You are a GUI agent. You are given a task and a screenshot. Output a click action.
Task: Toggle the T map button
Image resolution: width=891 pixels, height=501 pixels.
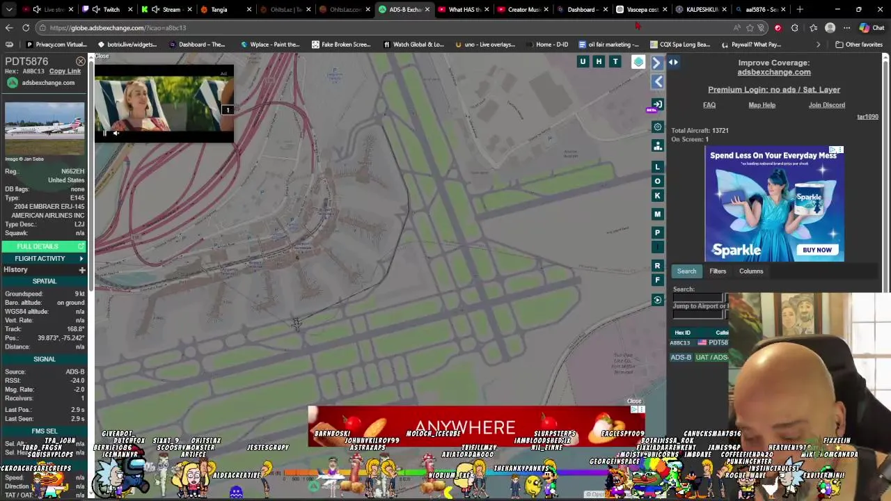(x=615, y=62)
